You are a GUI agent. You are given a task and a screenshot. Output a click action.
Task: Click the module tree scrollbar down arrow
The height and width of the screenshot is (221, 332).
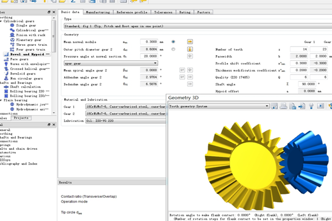54,113
